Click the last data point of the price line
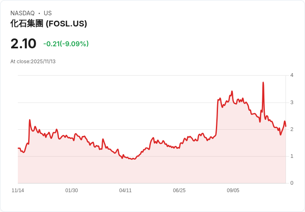This screenshot has height=212, width=305. [286, 126]
